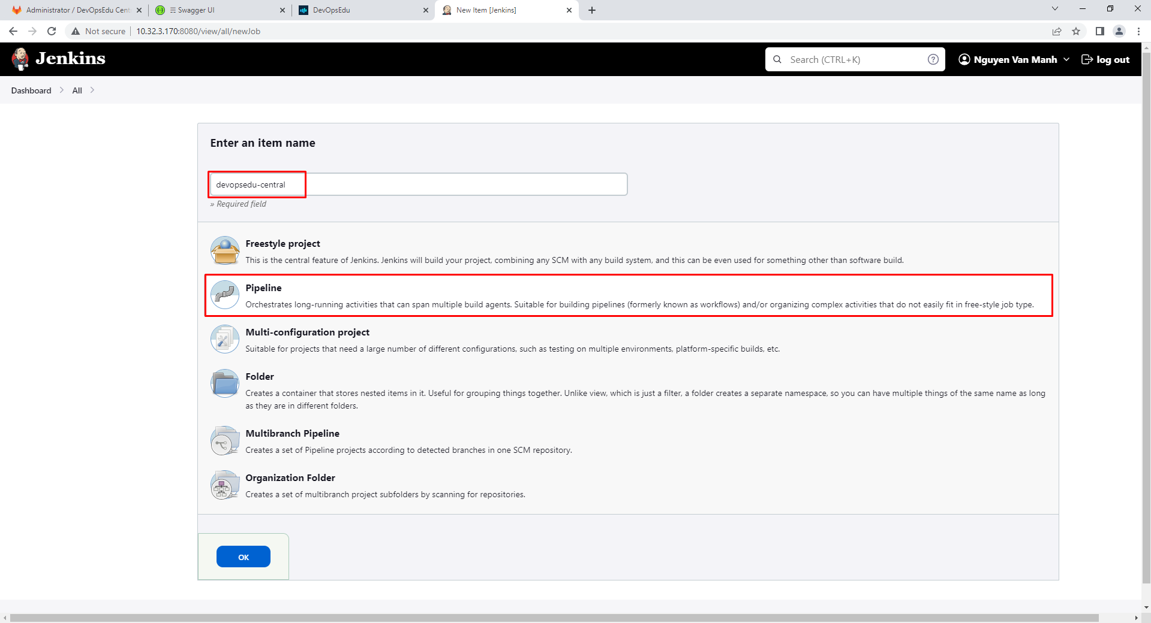Viewport: 1151px width, 623px height.
Task: Close the New Item [Jenkins] tab
Action: click(x=569, y=10)
